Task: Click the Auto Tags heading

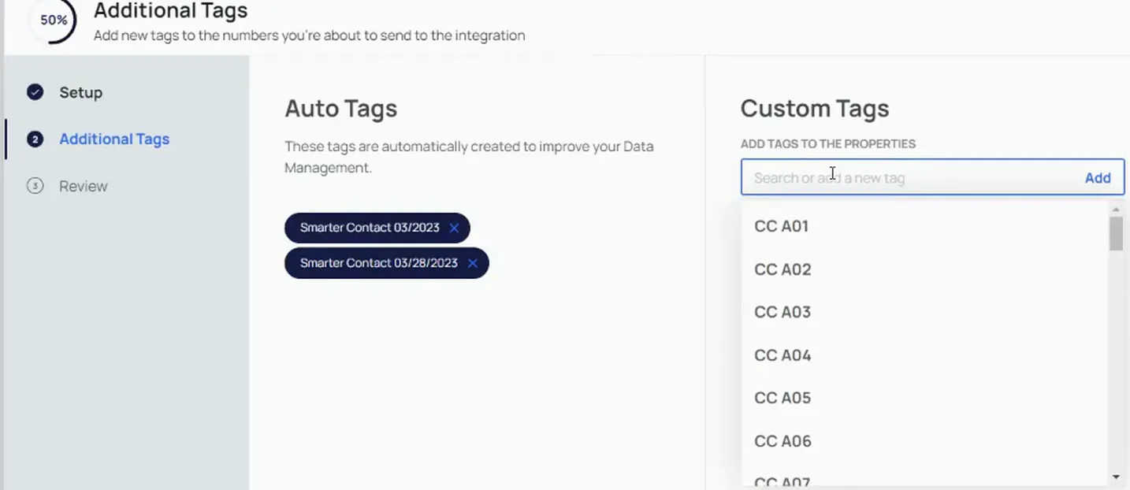Action: point(340,109)
